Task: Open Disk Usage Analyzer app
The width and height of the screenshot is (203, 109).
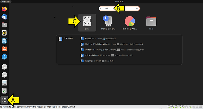Action: [x=130, y=23]
